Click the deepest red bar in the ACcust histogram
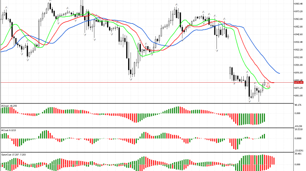This screenshot has width=306, height=171. point(236,144)
